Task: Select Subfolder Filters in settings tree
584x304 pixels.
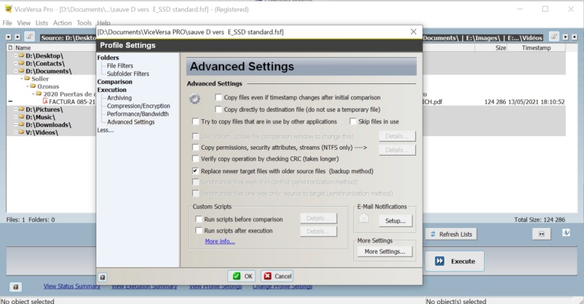Action: point(128,74)
